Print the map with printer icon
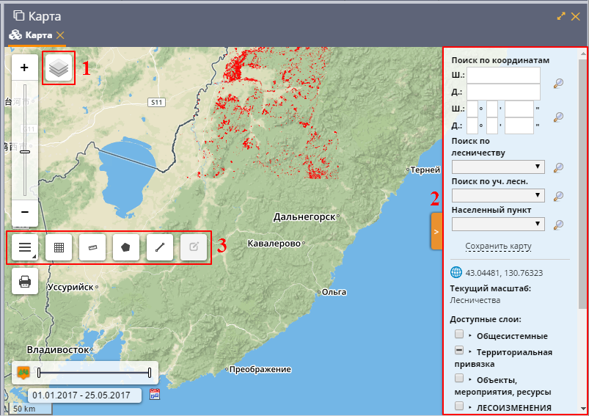Image resolution: width=589 pixels, height=416 pixels. pyautogui.click(x=25, y=282)
